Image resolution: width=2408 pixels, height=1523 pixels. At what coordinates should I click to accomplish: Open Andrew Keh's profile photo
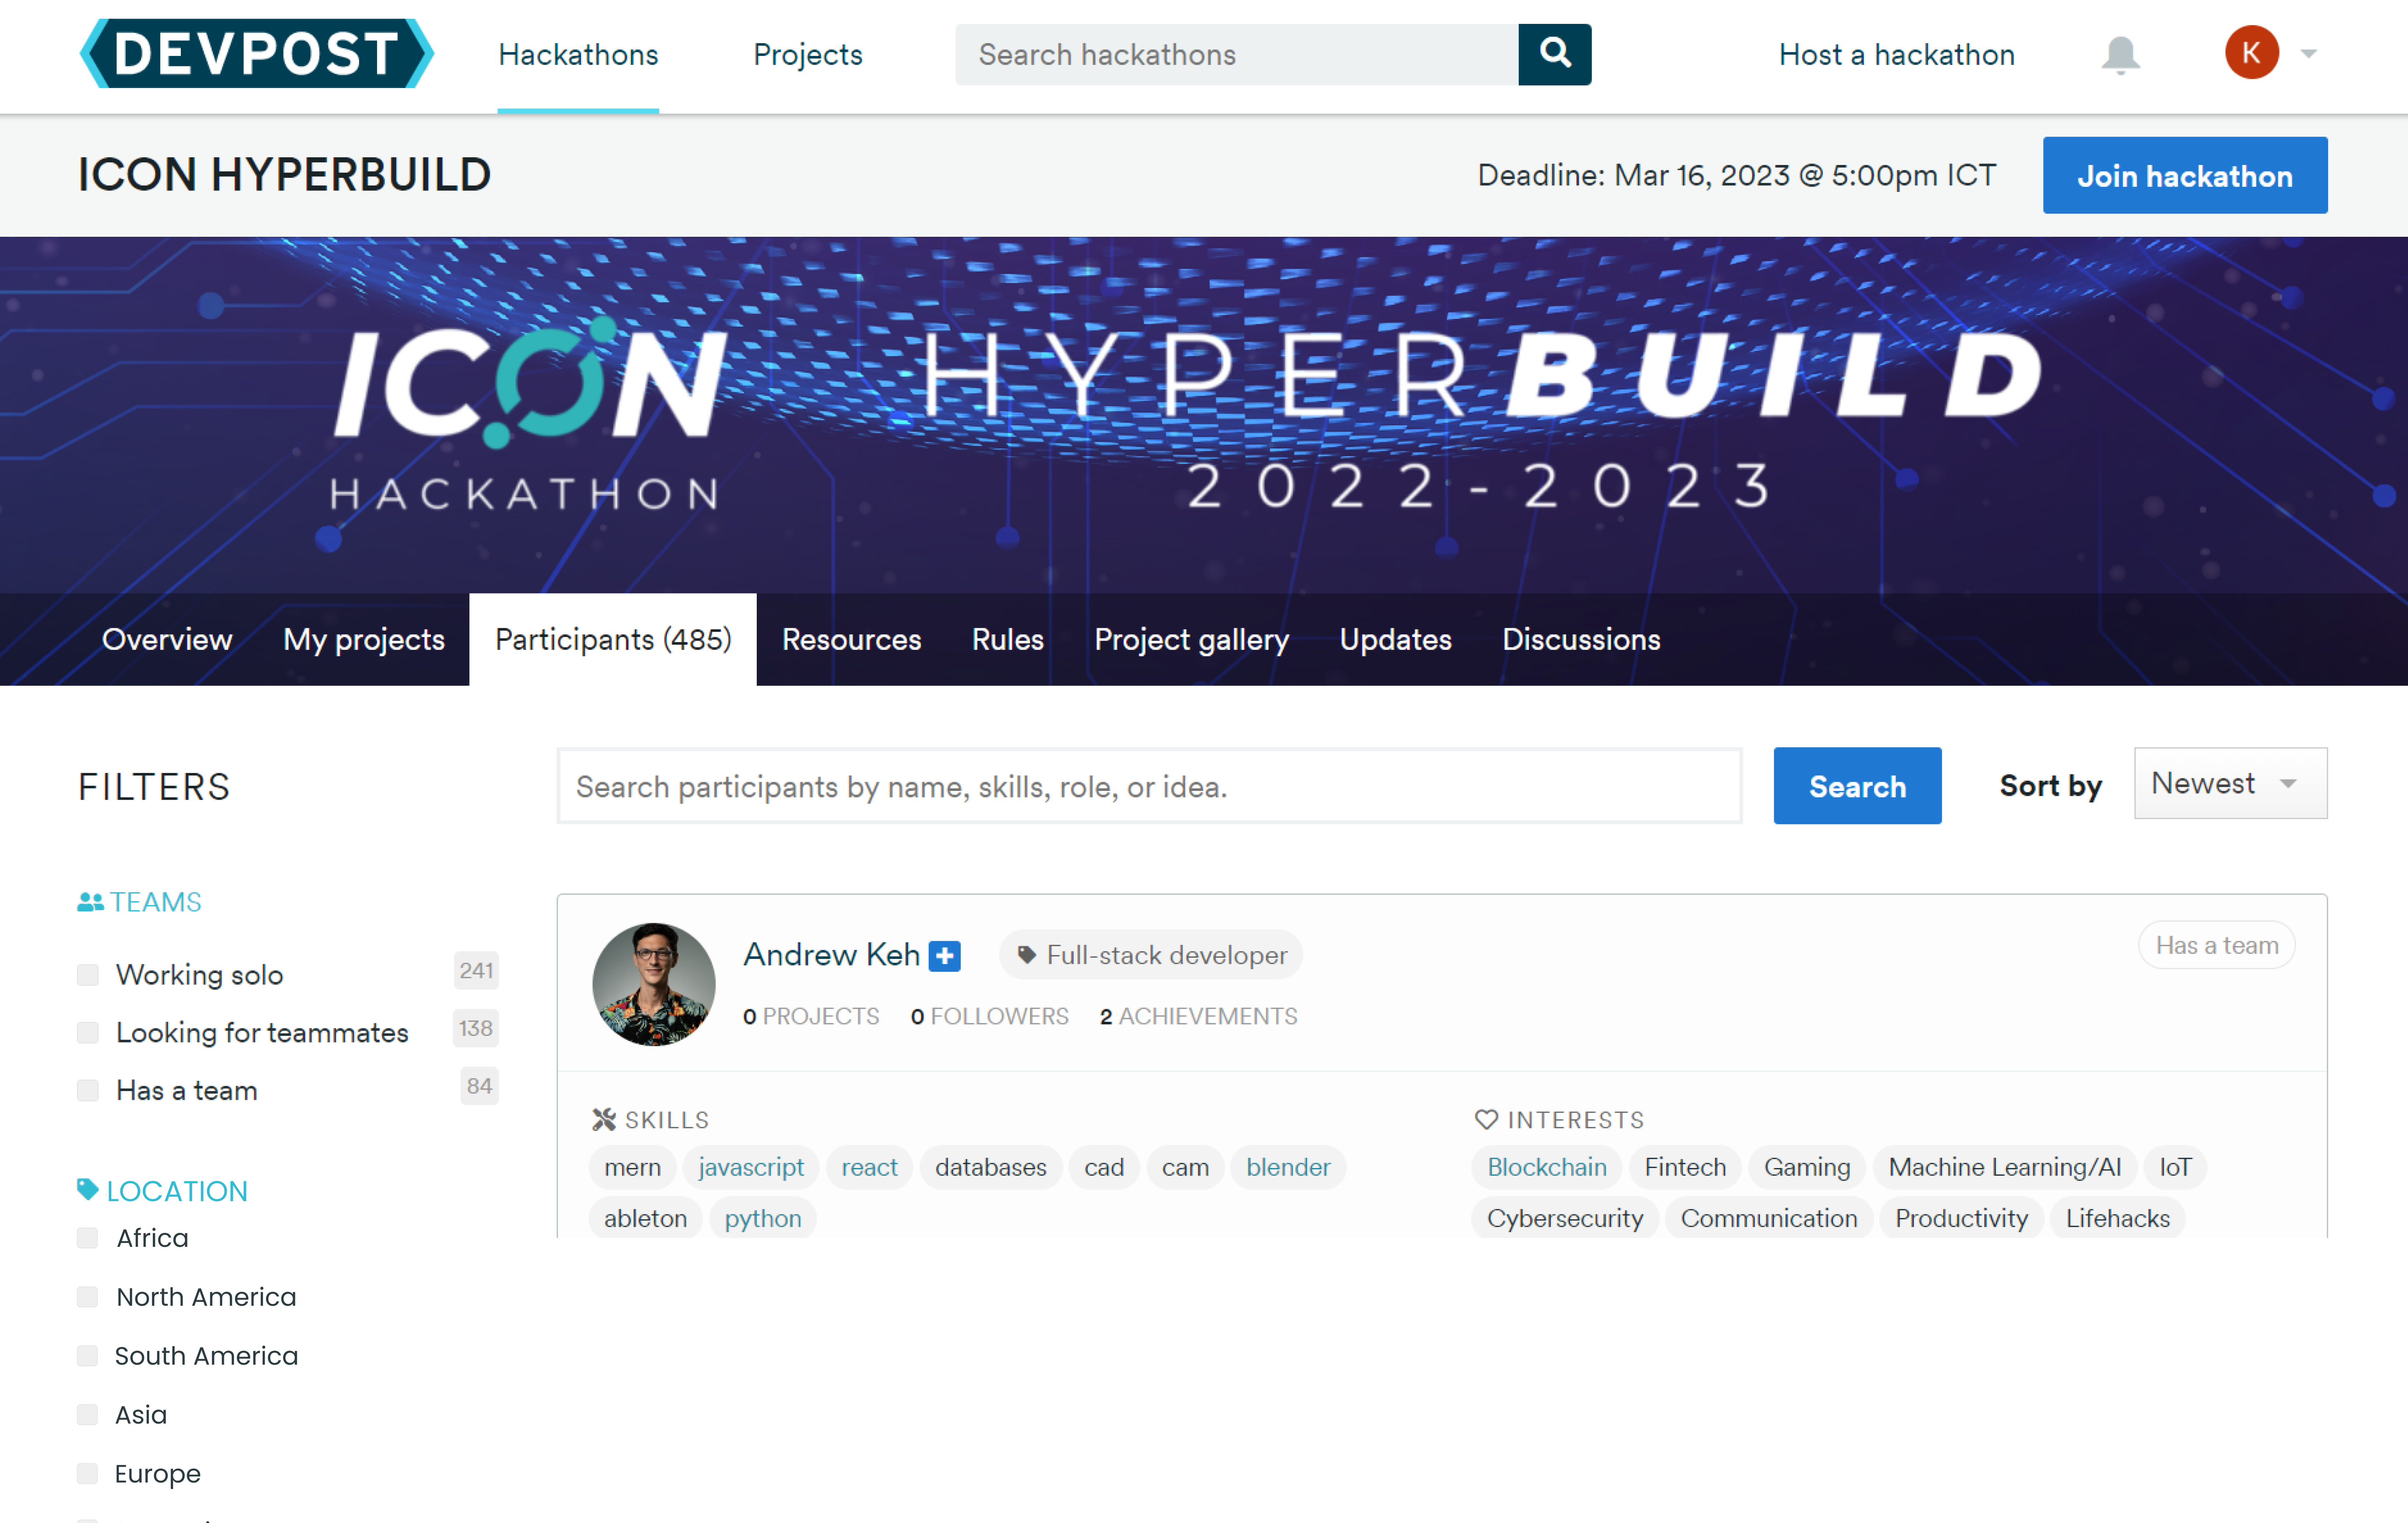(654, 984)
